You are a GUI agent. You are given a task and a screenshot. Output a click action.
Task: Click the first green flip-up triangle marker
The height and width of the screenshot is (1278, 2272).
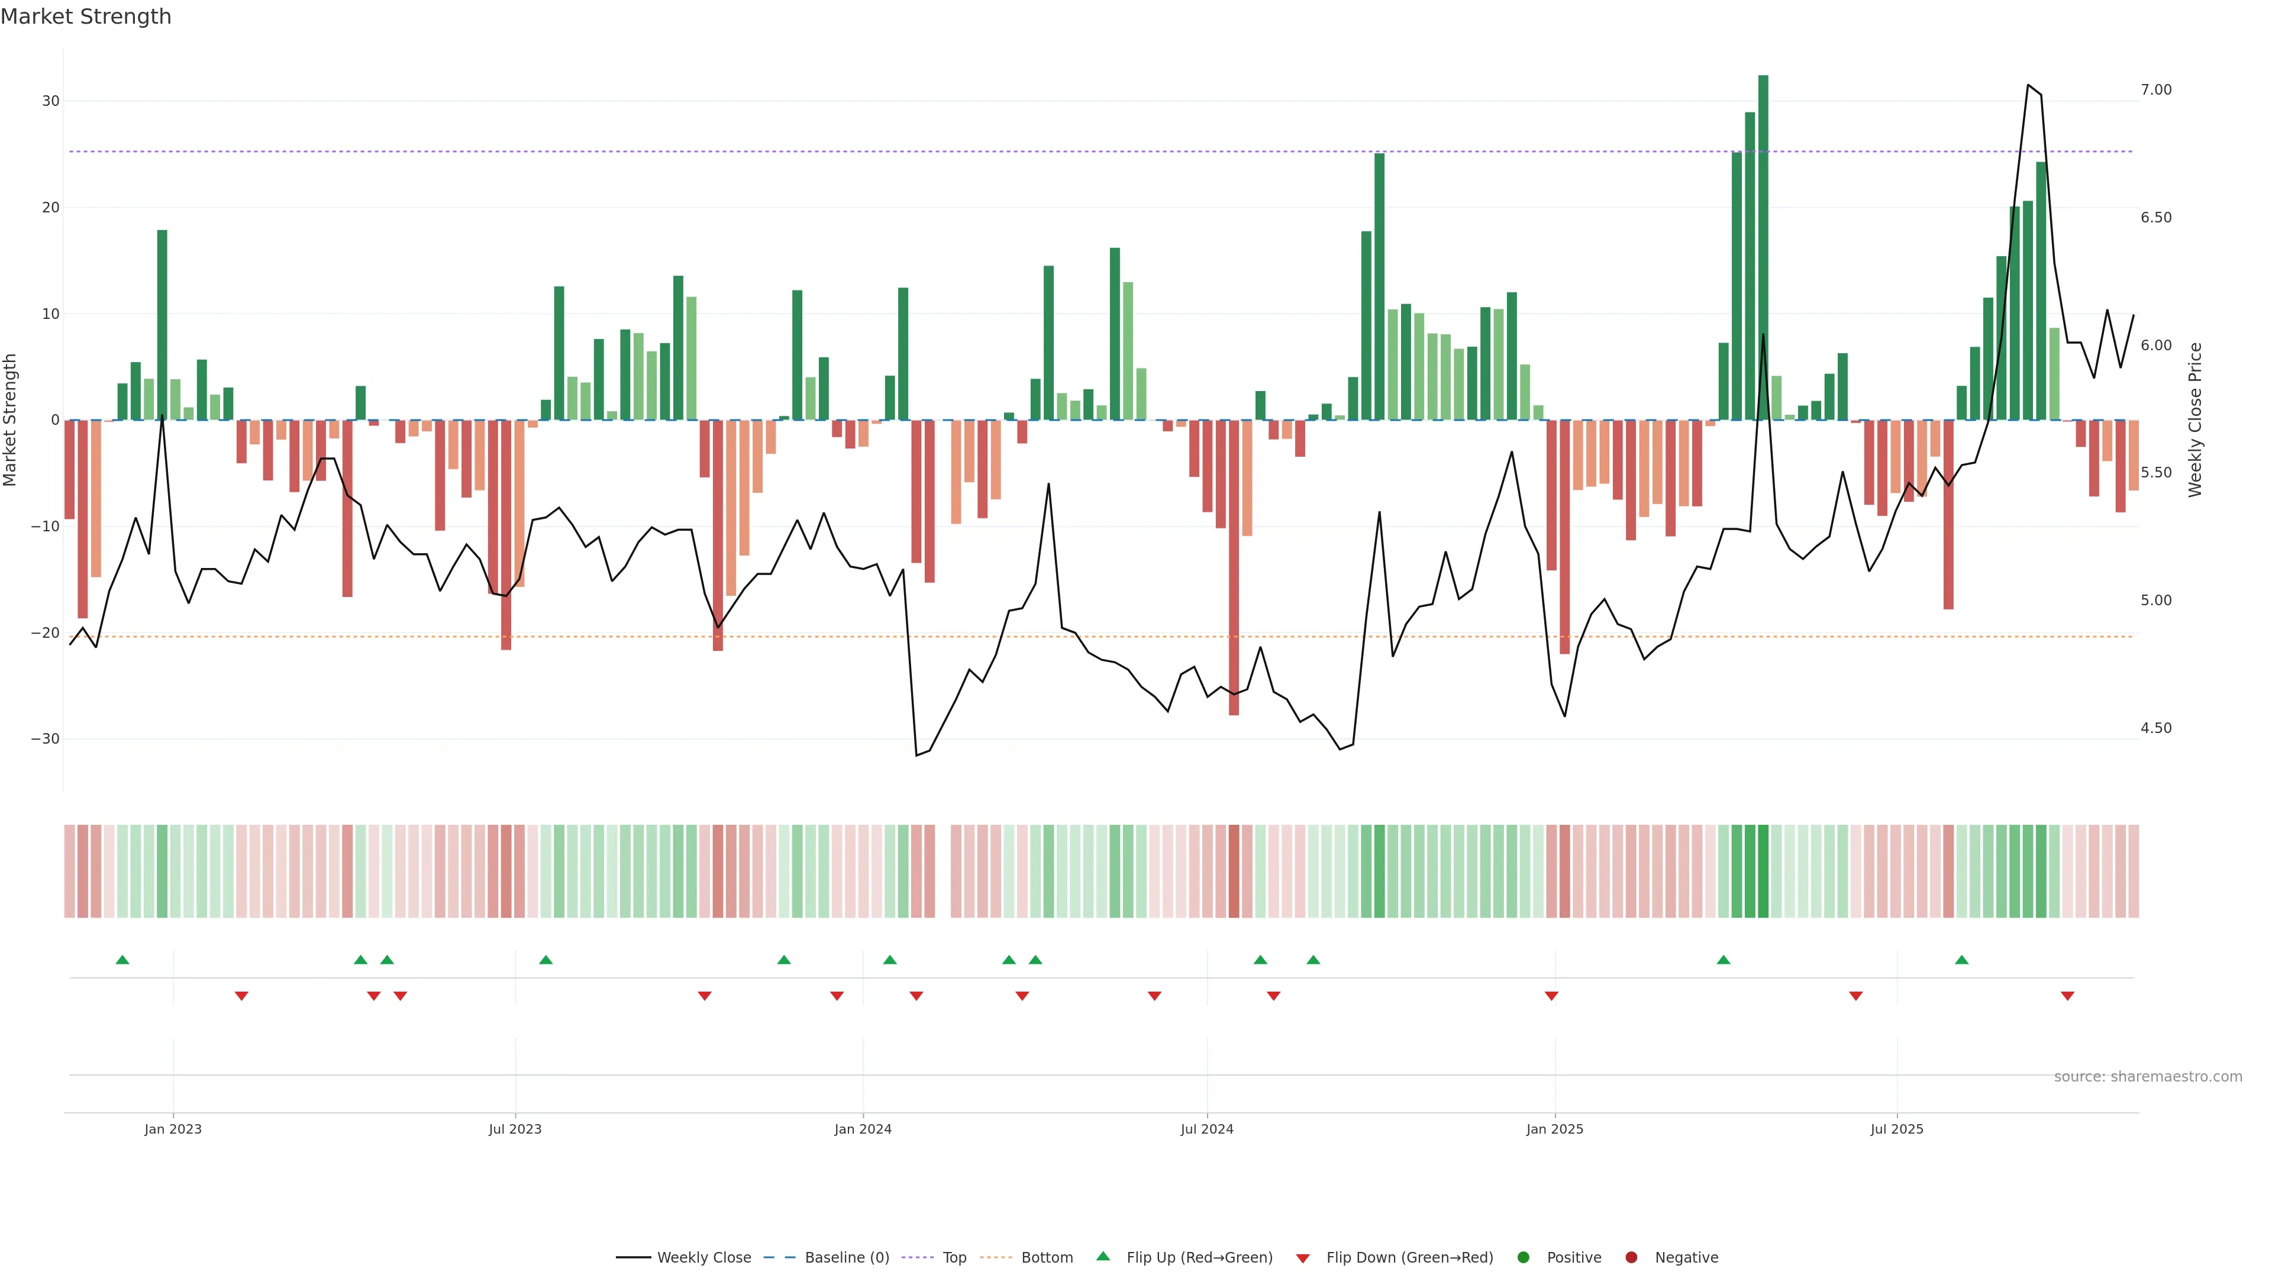tap(122, 960)
